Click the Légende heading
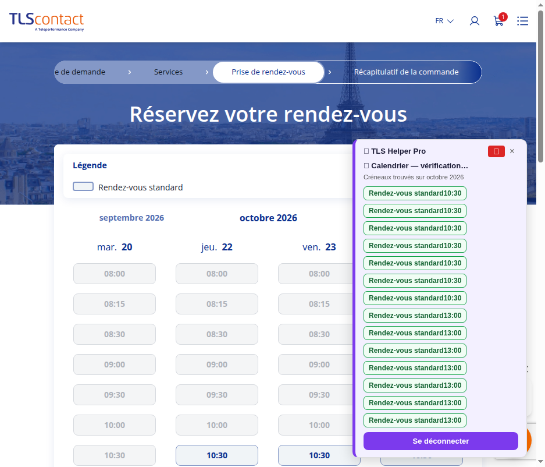The width and height of the screenshot is (545, 467). [90, 165]
